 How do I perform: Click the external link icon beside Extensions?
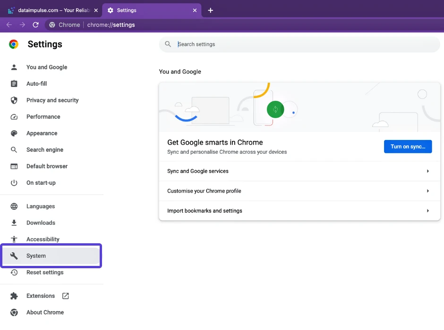[x=65, y=296]
